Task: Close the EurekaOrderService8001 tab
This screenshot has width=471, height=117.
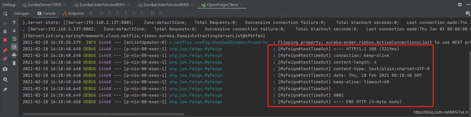Action: 129,5
